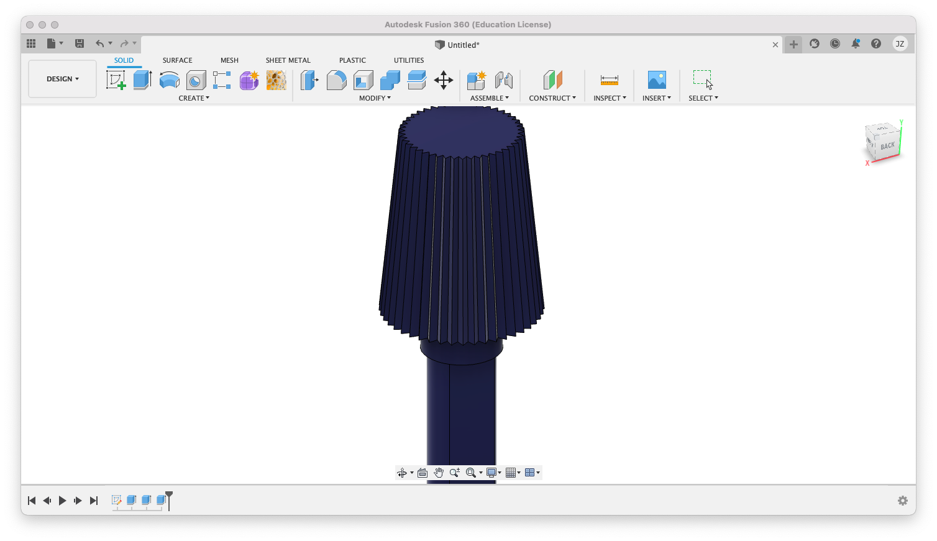The height and width of the screenshot is (541, 937).
Task: Click the sketch feature in the timeline
Action: 116,500
